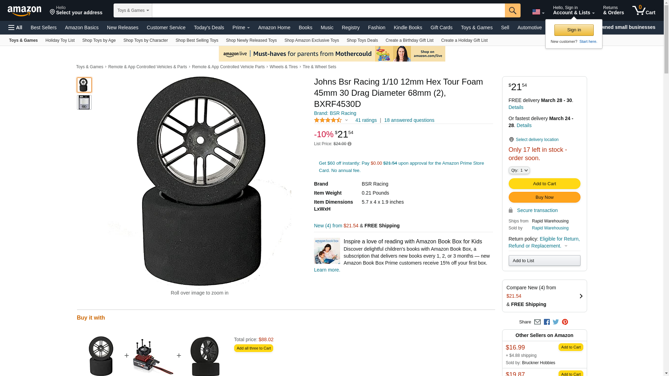
Task: Open the cart icon
Action: [x=644, y=10]
